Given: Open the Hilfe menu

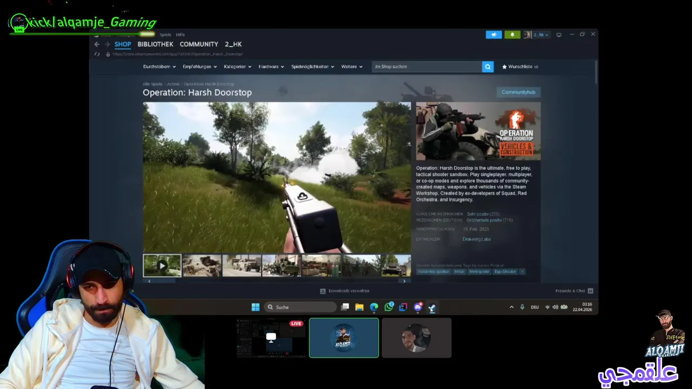Looking at the screenshot, I should point(180,35).
